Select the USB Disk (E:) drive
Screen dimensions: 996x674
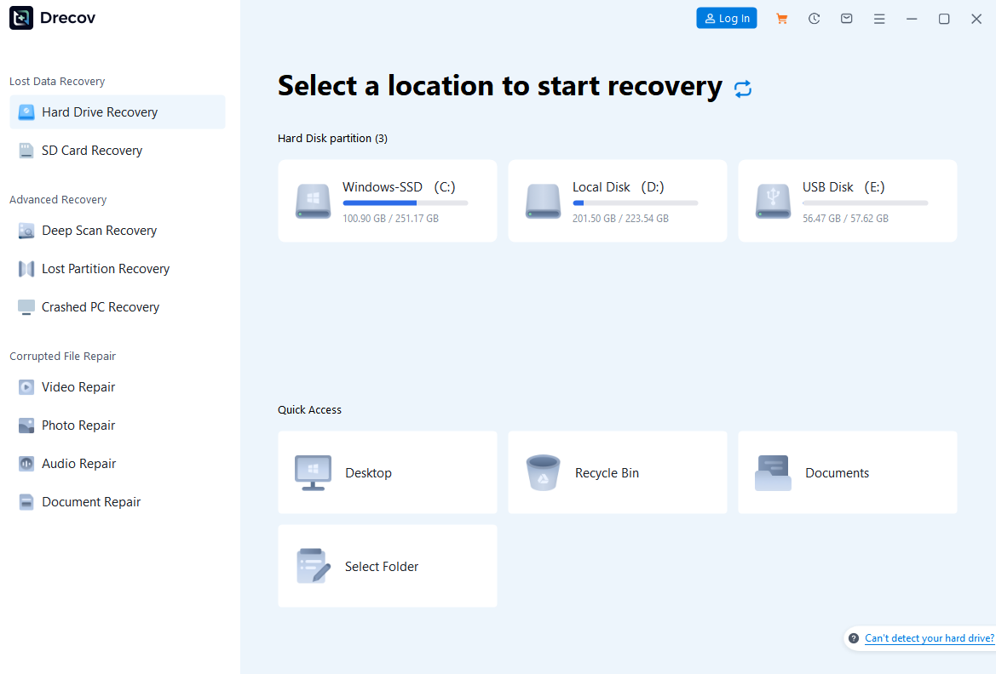point(847,201)
